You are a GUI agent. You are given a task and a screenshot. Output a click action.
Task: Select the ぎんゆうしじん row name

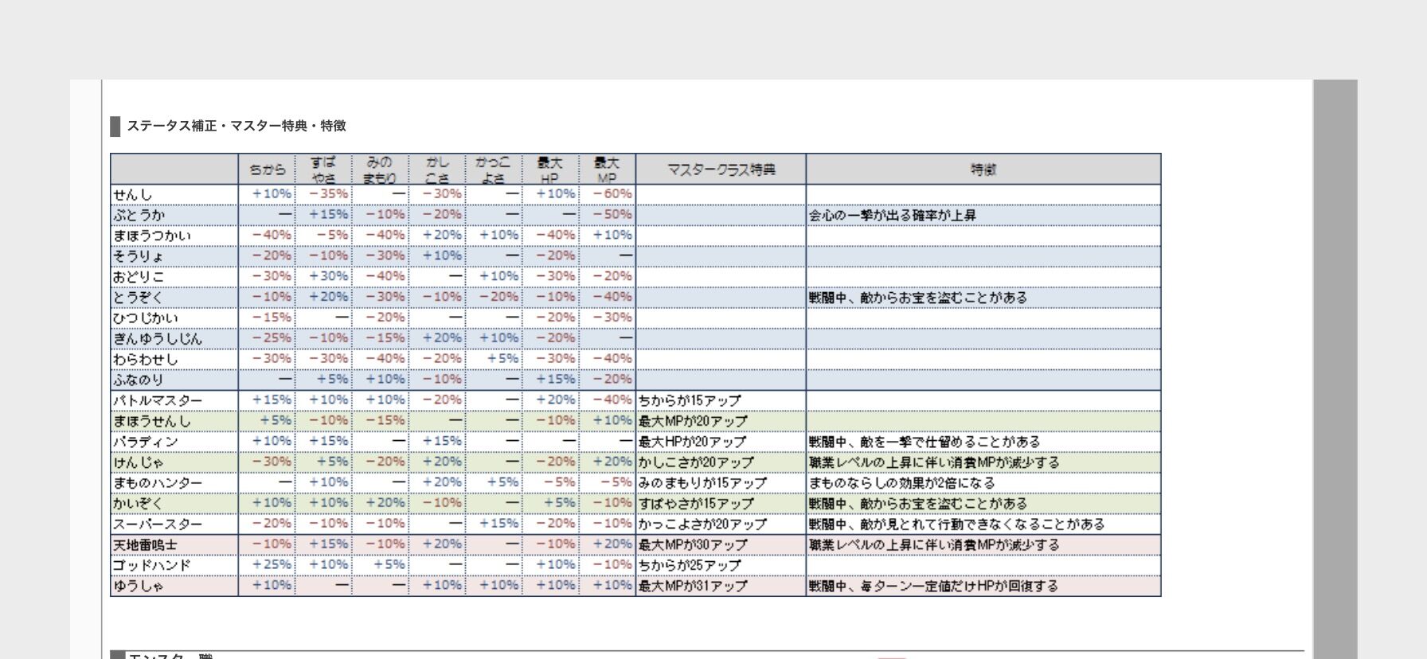pyautogui.click(x=158, y=339)
